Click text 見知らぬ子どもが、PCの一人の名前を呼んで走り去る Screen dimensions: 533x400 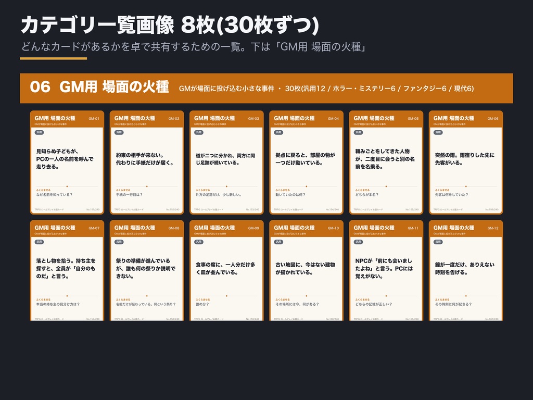[x=65, y=159]
